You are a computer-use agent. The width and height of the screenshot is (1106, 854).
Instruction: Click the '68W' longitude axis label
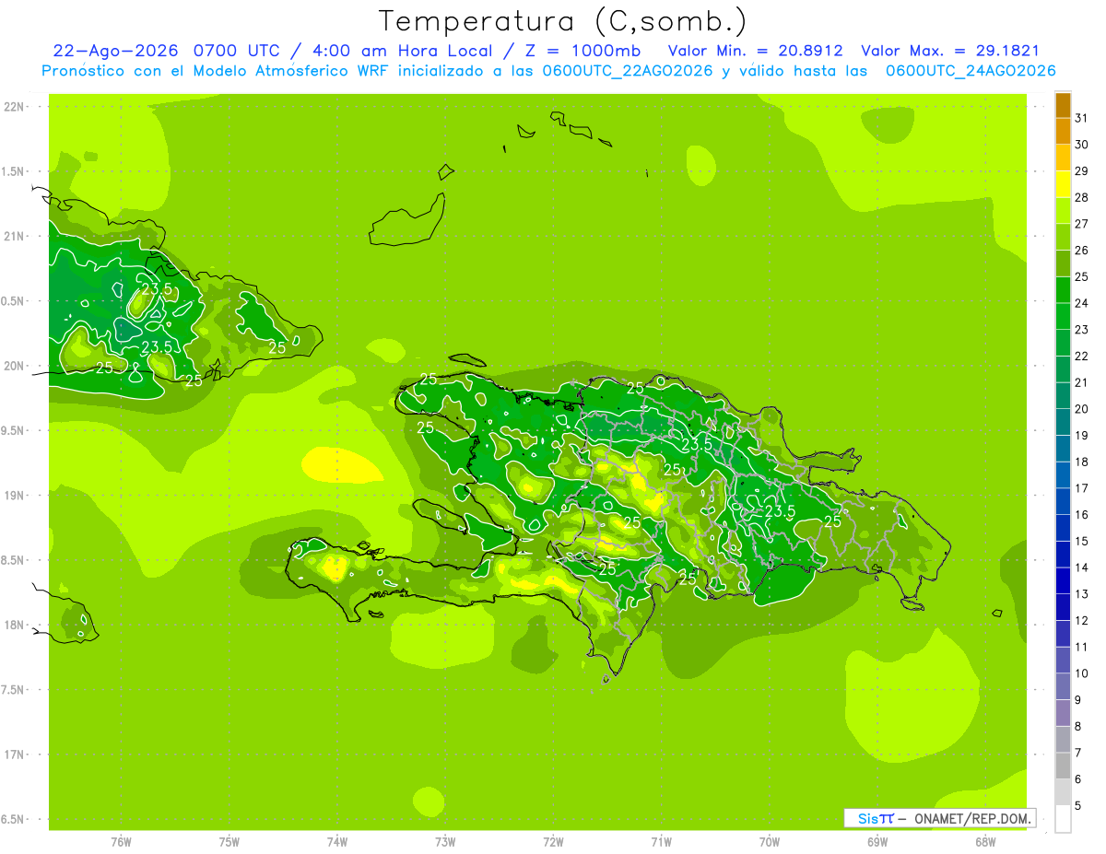[x=985, y=842]
